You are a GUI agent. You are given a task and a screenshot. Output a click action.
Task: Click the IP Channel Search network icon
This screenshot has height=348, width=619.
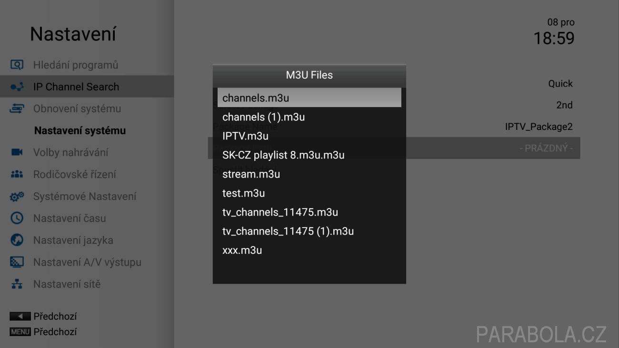[17, 87]
